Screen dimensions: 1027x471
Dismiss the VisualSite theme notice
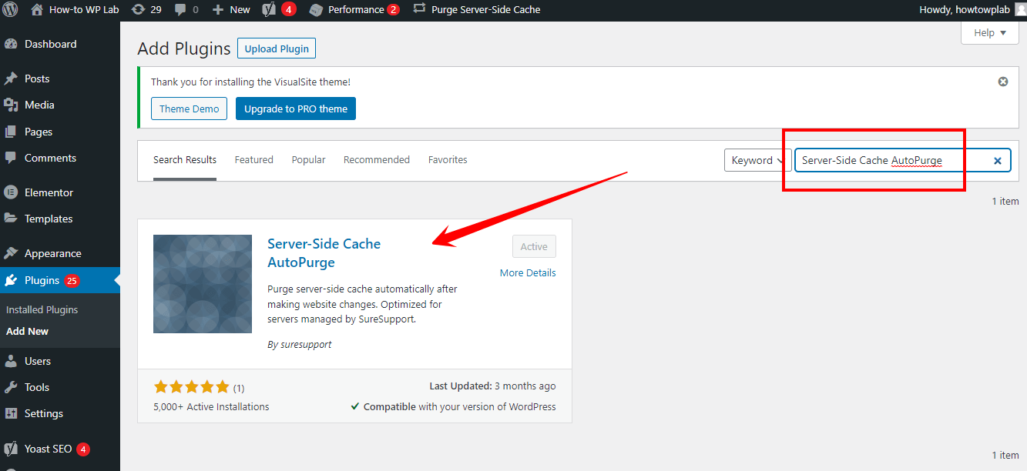pyautogui.click(x=1003, y=82)
